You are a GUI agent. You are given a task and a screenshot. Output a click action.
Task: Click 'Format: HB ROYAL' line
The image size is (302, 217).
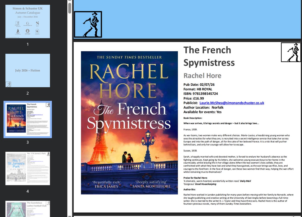coord(198,89)
